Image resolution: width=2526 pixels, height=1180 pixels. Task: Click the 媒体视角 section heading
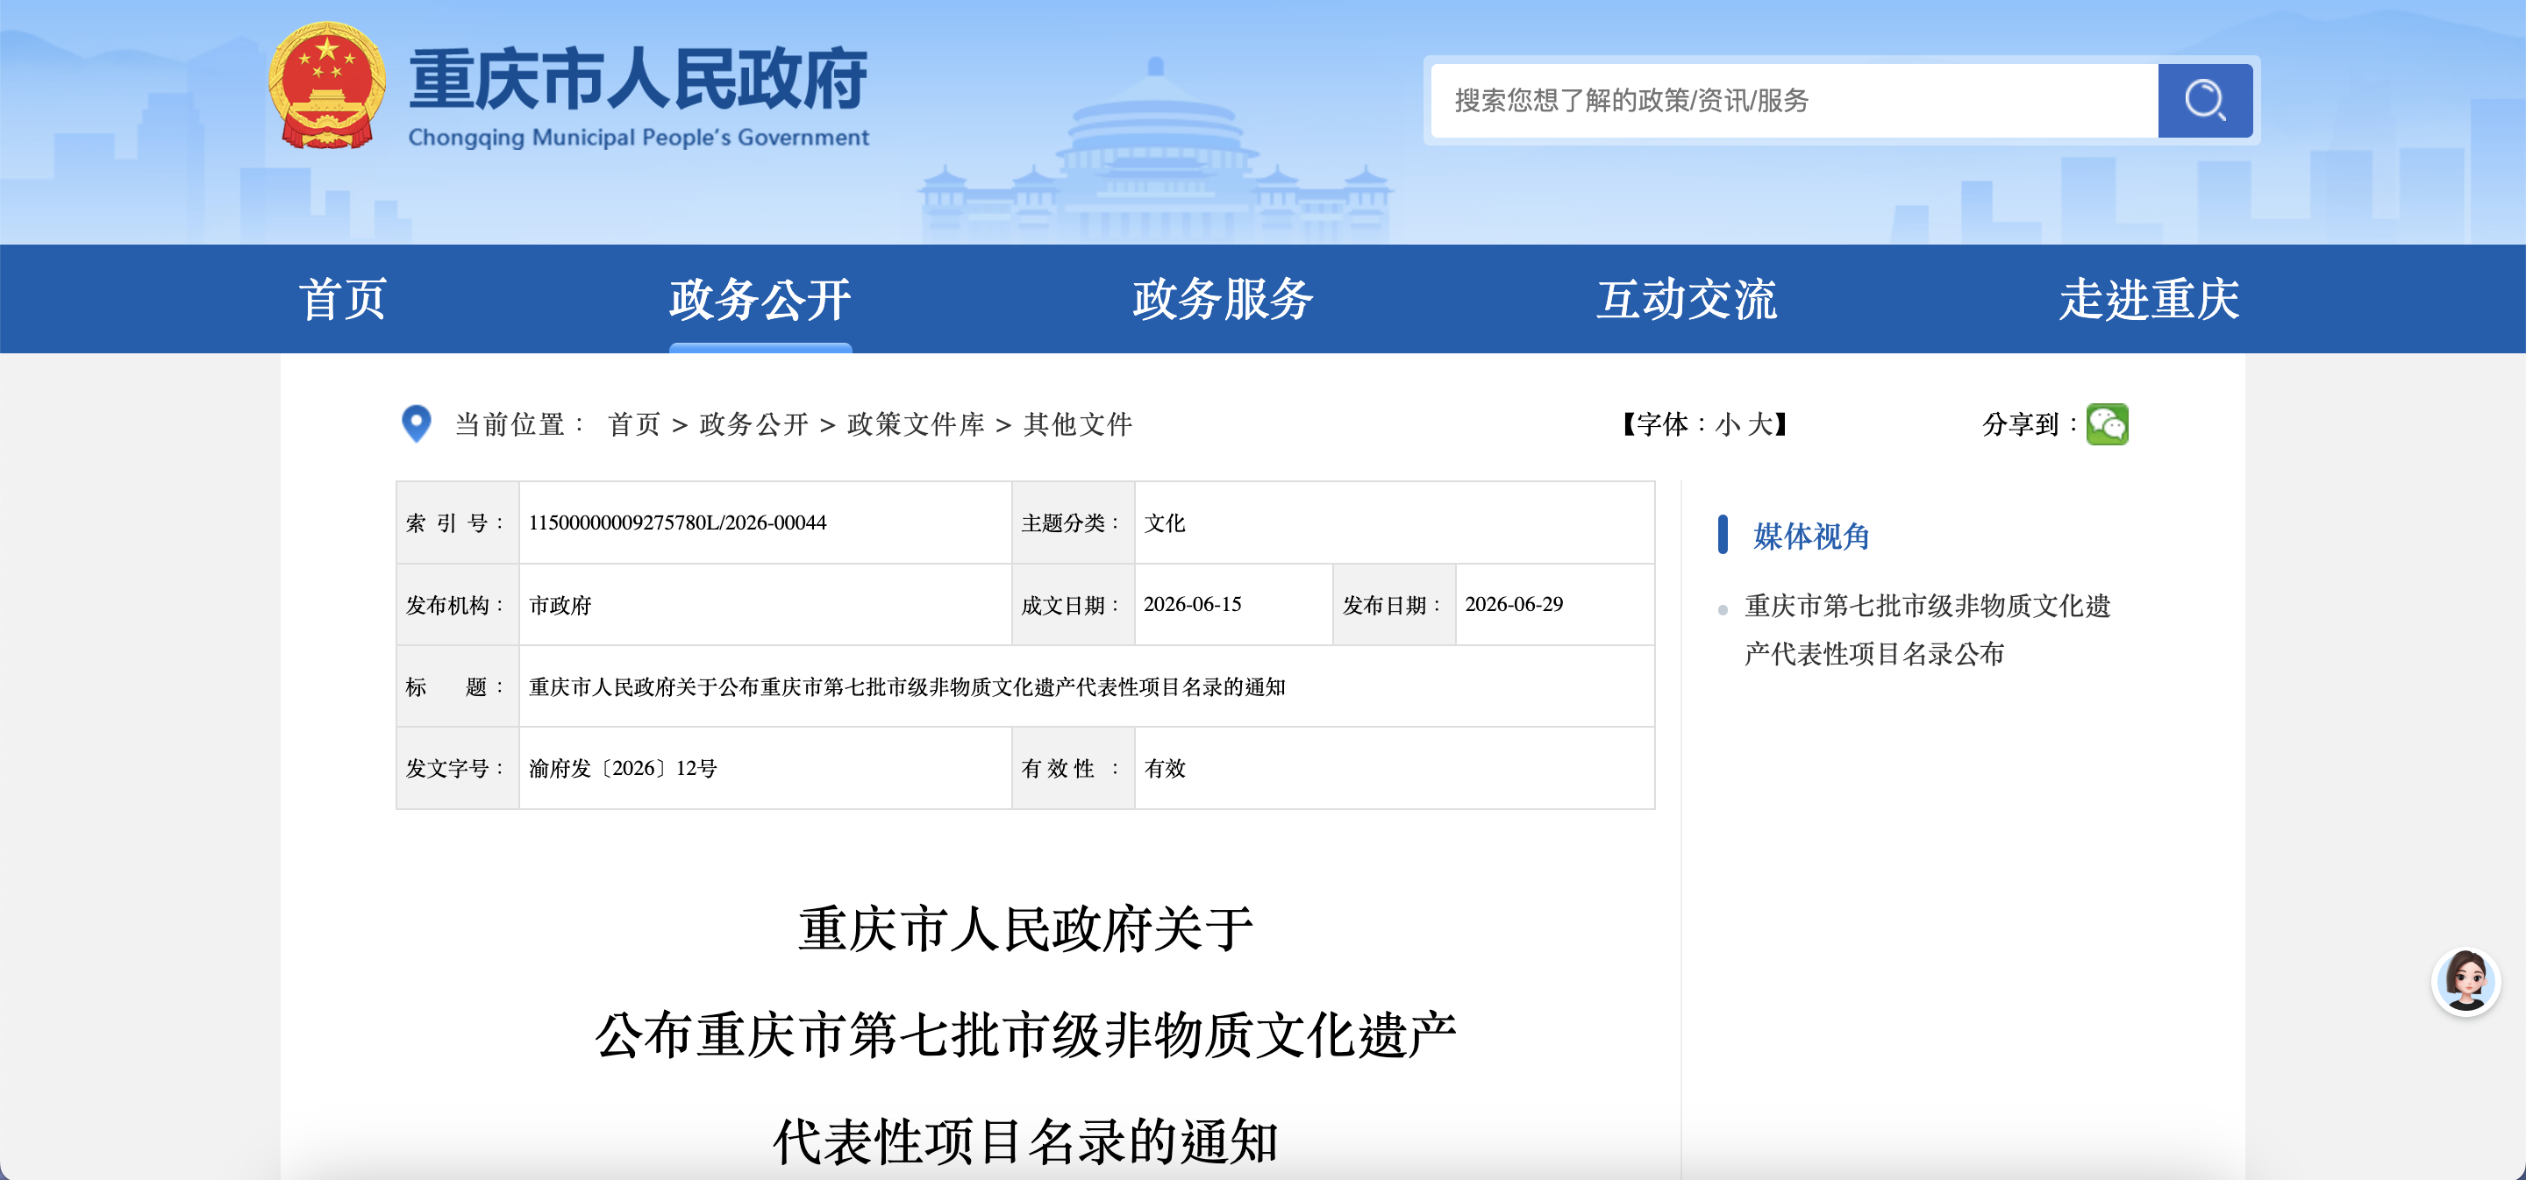pos(1811,537)
